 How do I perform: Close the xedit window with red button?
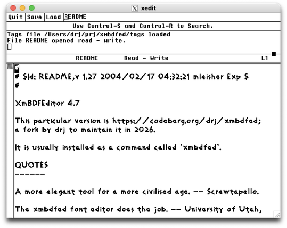click(x=13, y=8)
